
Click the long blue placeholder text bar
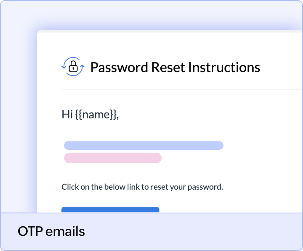point(144,146)
